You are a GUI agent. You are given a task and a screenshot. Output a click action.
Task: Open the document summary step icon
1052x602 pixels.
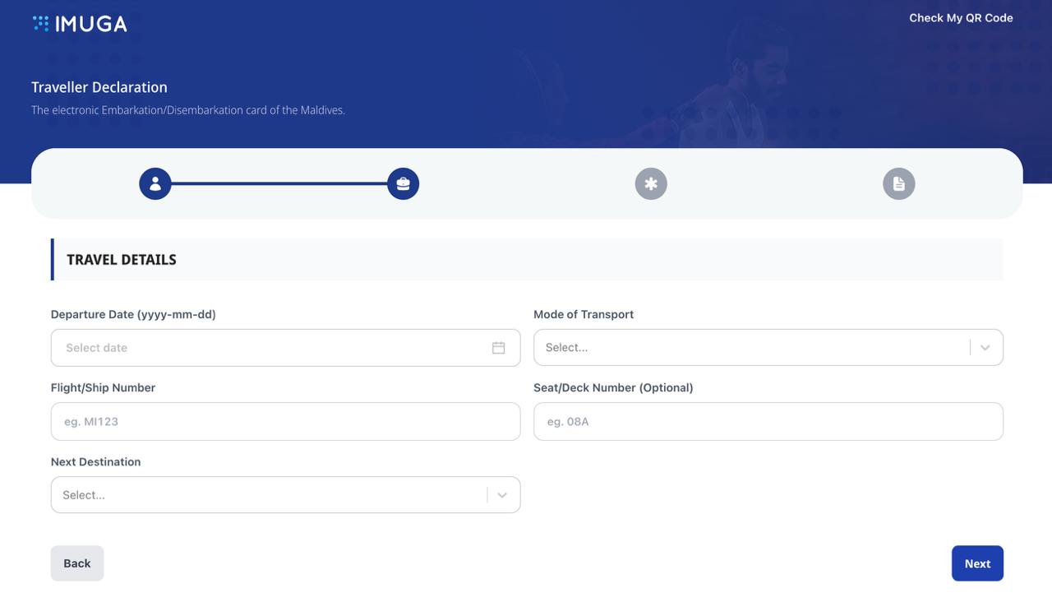click(x=898, y=183)
